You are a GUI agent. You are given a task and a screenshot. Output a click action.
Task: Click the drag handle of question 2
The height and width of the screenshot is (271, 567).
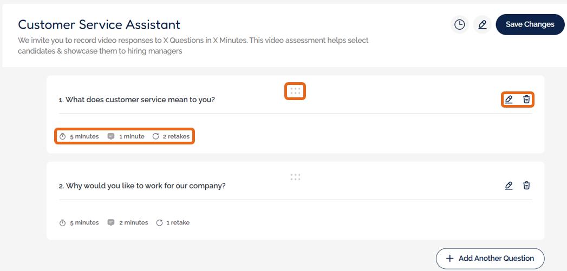(x=295, y=177)
